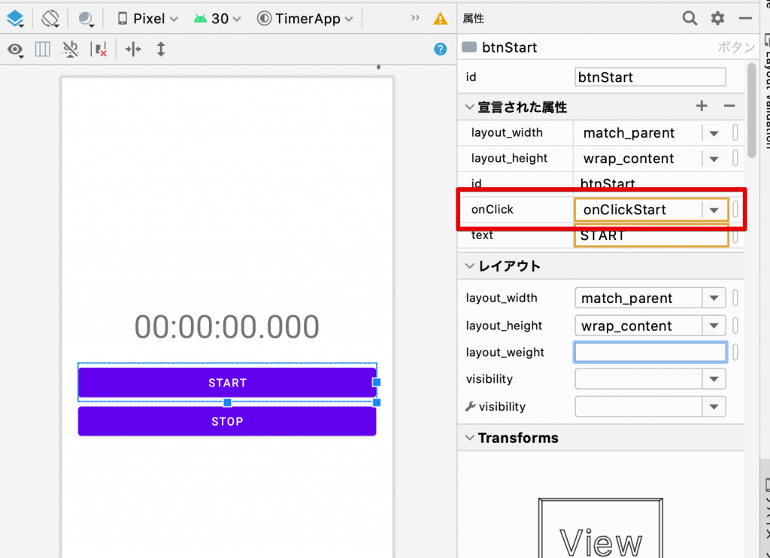The width and height of the screenshot is (770, 558).
Task: Select the design surface layers icon
Action: (x=17, y=19)
